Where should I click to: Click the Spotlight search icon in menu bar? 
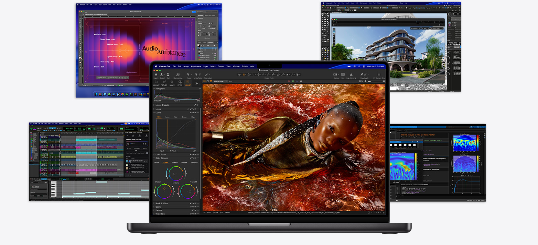pos(359,66)
